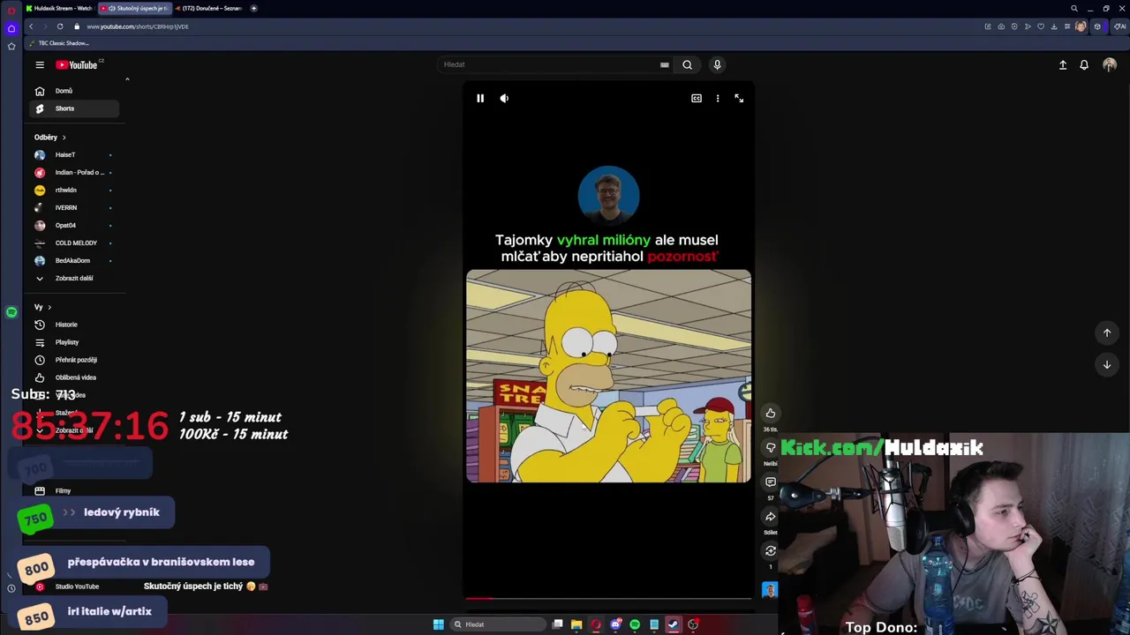Screen dimensions: 1130x635
Task: Open the YouTube account avatar menu
Action: click(x=1110, y=64)
